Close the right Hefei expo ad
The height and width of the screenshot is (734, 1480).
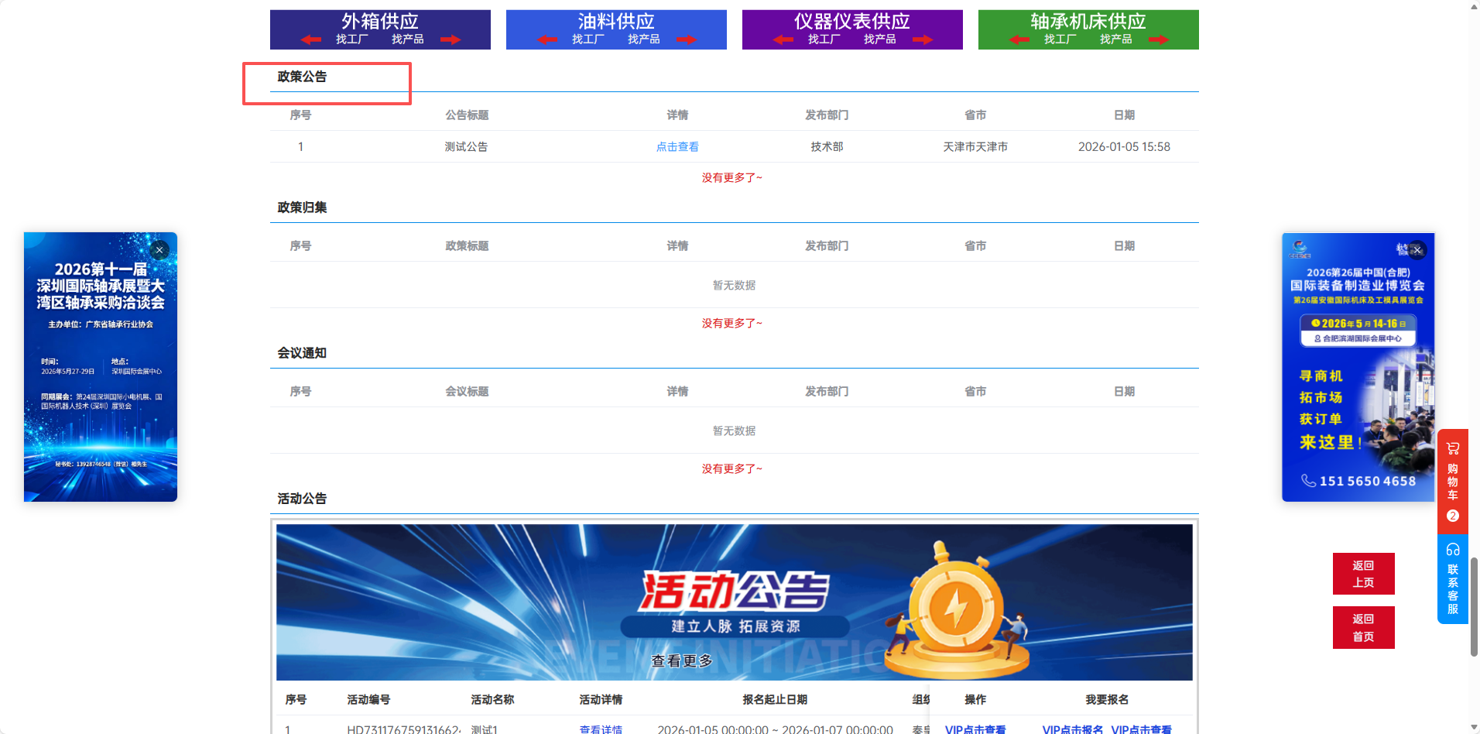(x=1417, y=250)
